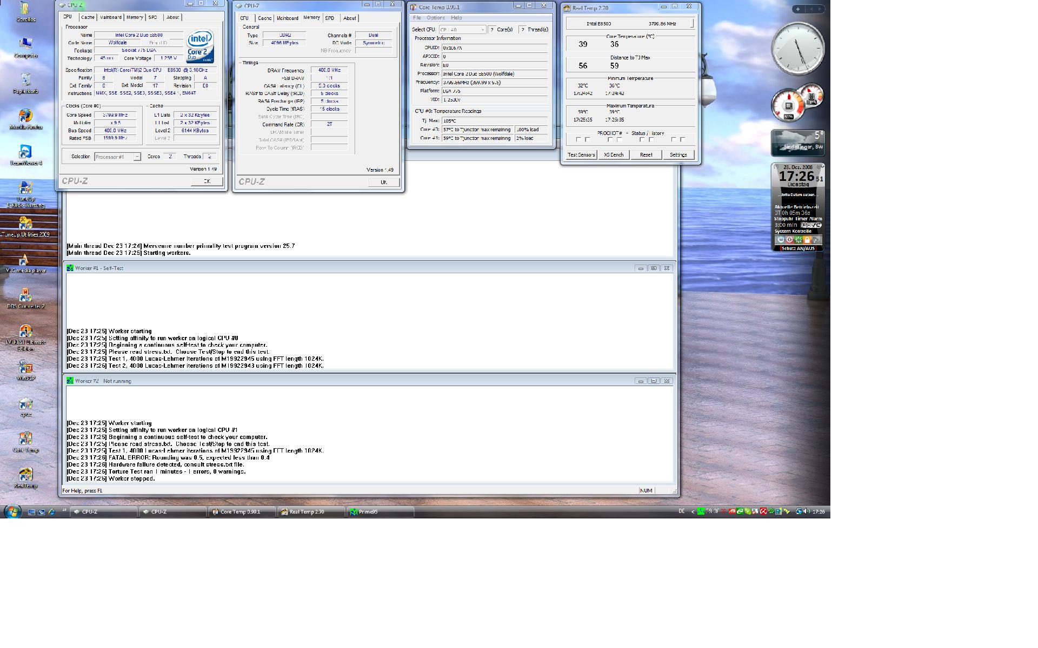Click the Windows Start orb
Image resolution: width=1038 pixels, height=648 pixels.
click(12, 511)
